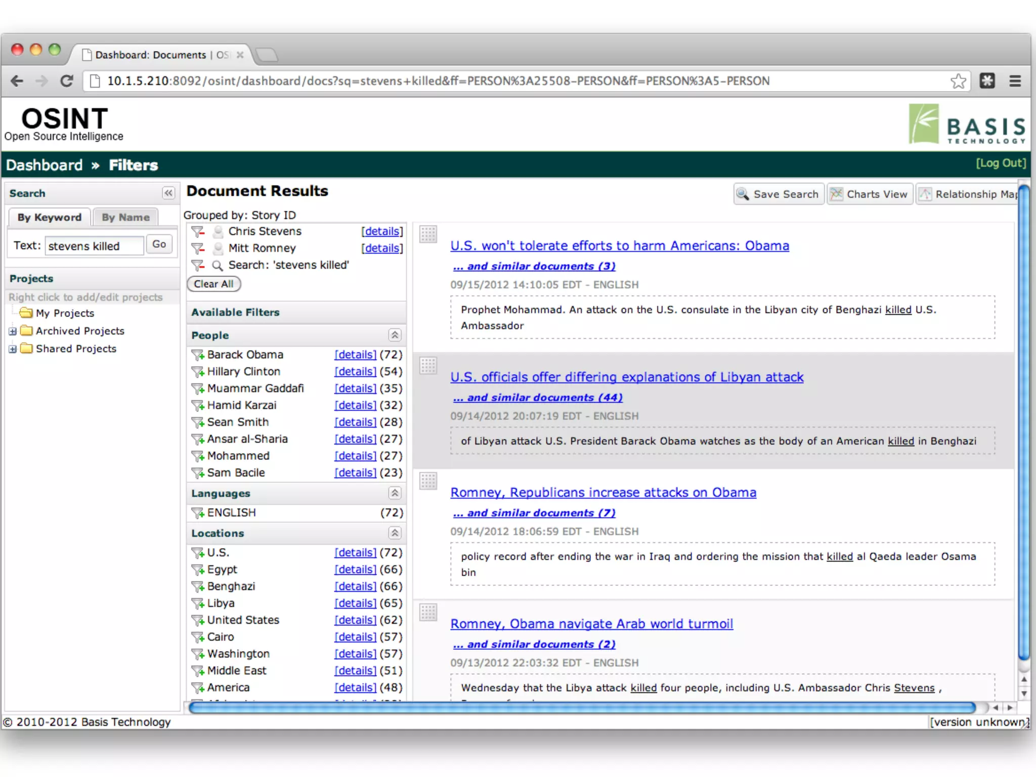
Task: Add ENGLISH language filter funnel icon
Action: point(197,513)
